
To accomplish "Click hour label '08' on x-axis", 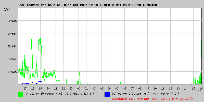I will (140, 88).
